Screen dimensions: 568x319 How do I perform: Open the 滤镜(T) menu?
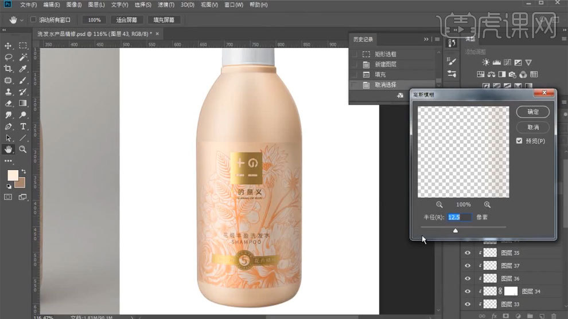[166, 5]
